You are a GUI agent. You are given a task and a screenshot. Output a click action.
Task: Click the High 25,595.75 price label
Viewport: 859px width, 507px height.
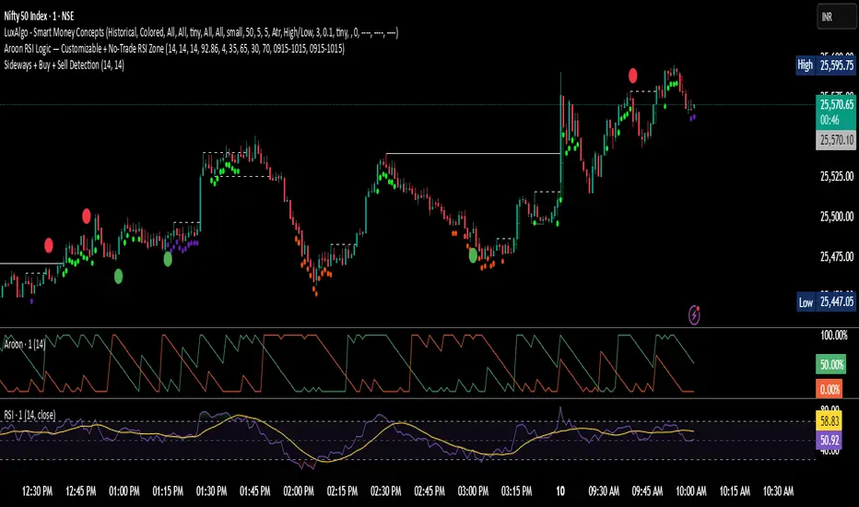(825, 65)
